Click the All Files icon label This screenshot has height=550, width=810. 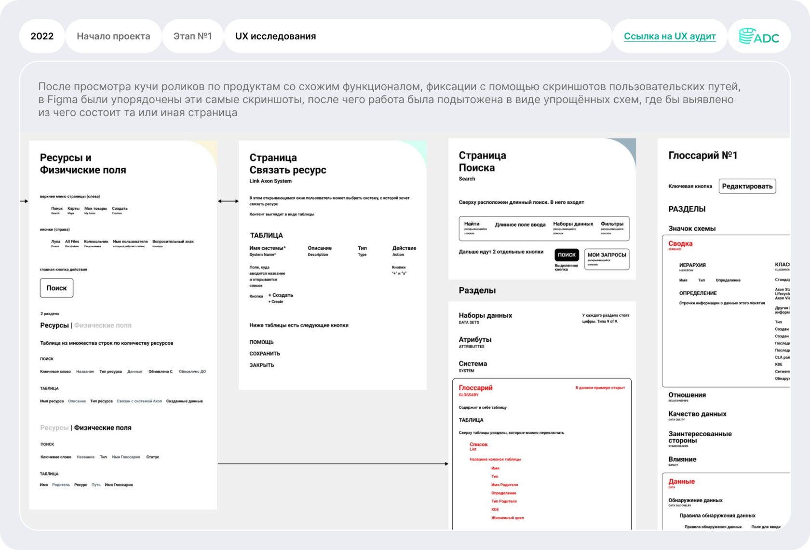point(72,241)
